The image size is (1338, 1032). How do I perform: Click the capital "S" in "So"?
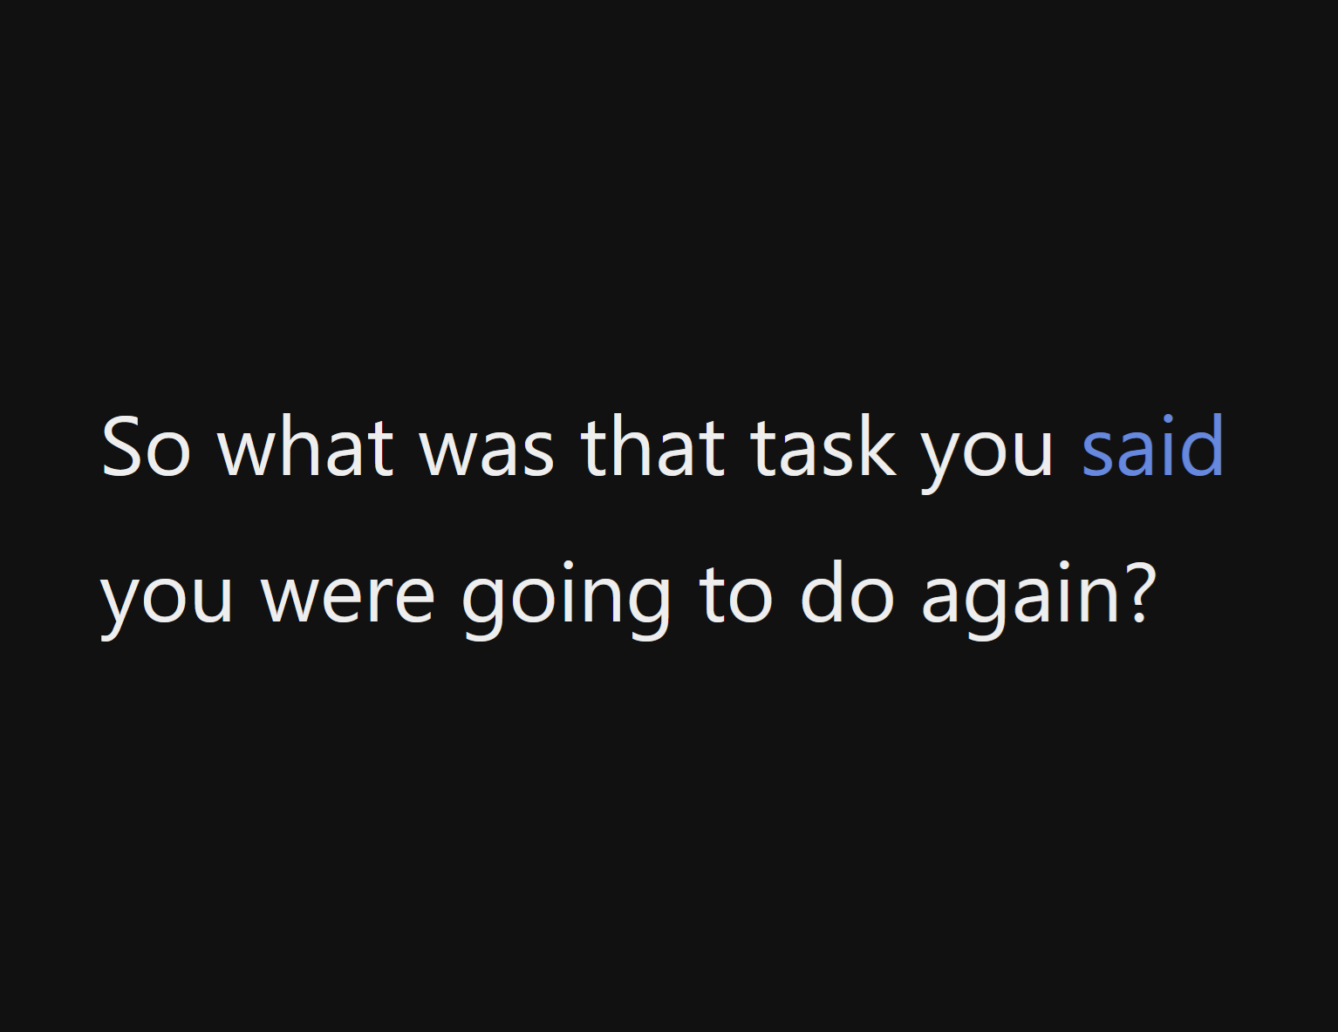click(x=122, y=448)
